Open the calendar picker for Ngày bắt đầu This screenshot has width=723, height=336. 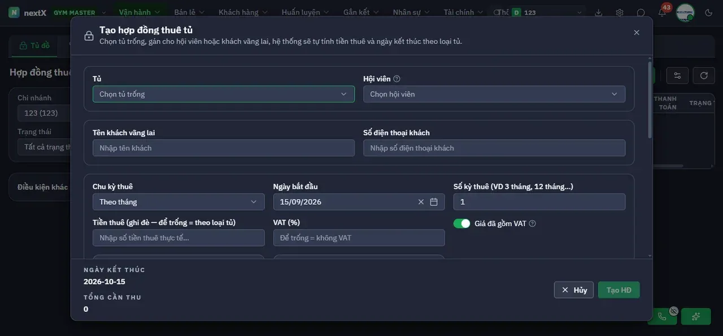(x=434, y=202)
